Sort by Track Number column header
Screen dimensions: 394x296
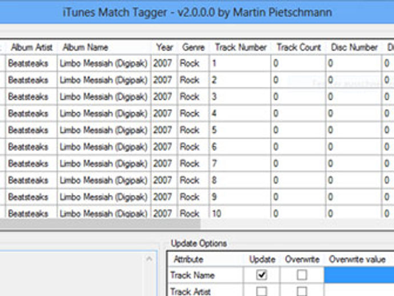point(240,47)
